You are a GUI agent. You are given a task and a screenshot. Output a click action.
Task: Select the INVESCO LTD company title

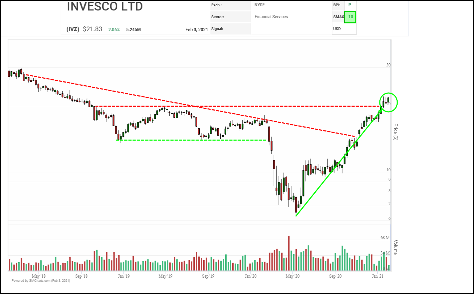click(105, 7)
